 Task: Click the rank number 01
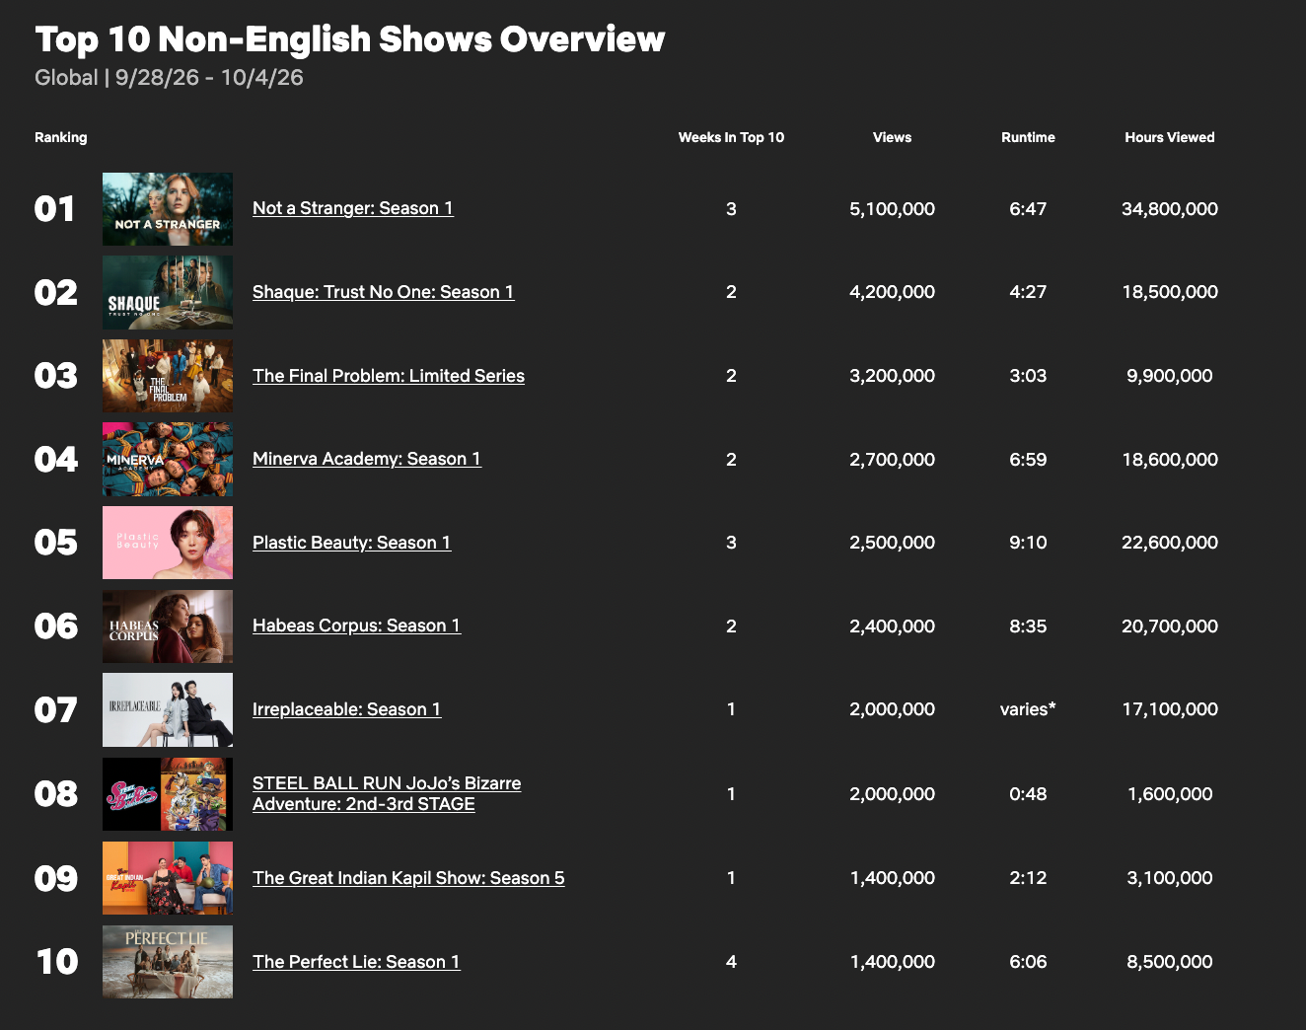pyautogui.click(x=55, y=209)
